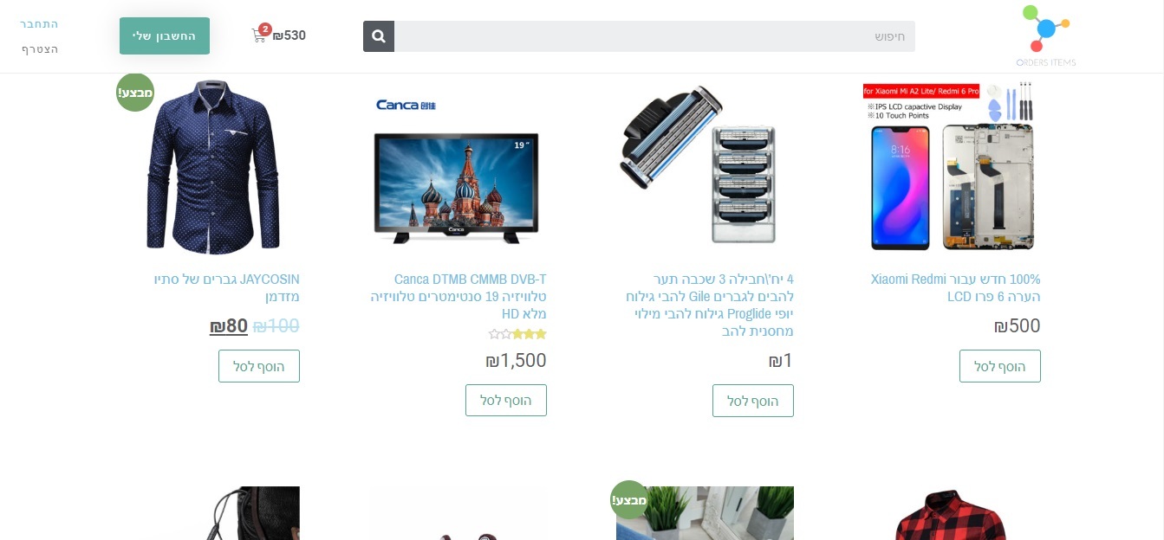Screen dimensions: 1164x540
Task: Click the הצטרף sign-up link
Action: 40,49
